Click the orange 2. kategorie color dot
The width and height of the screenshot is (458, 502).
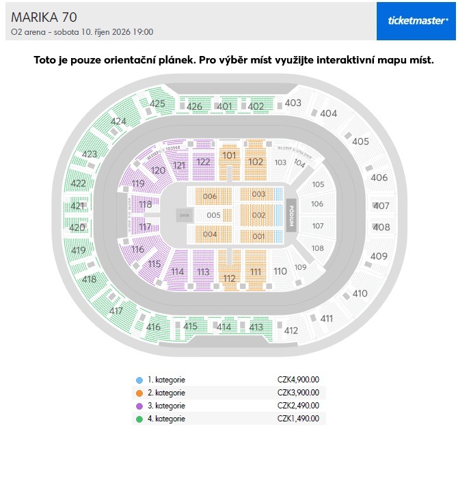tap(139, 393)
